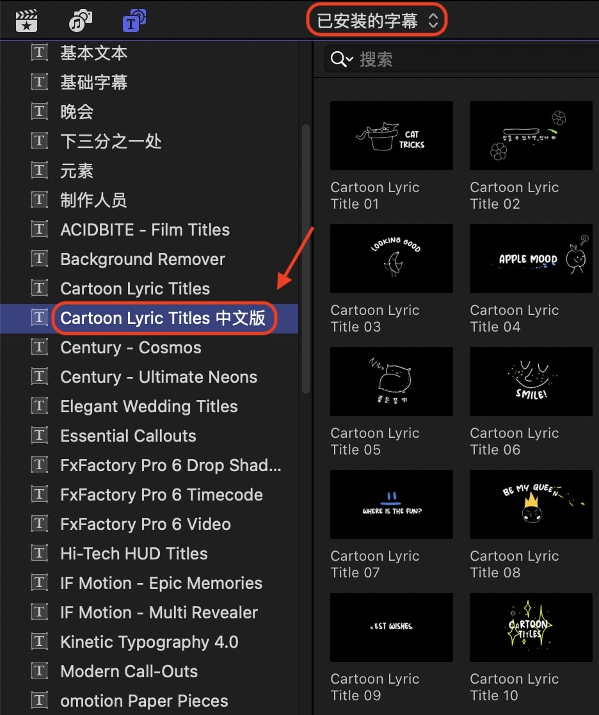The image size is (599, 715).
Task: Open the 已安装的字幕 dropdown
Action: click(377, 20)
